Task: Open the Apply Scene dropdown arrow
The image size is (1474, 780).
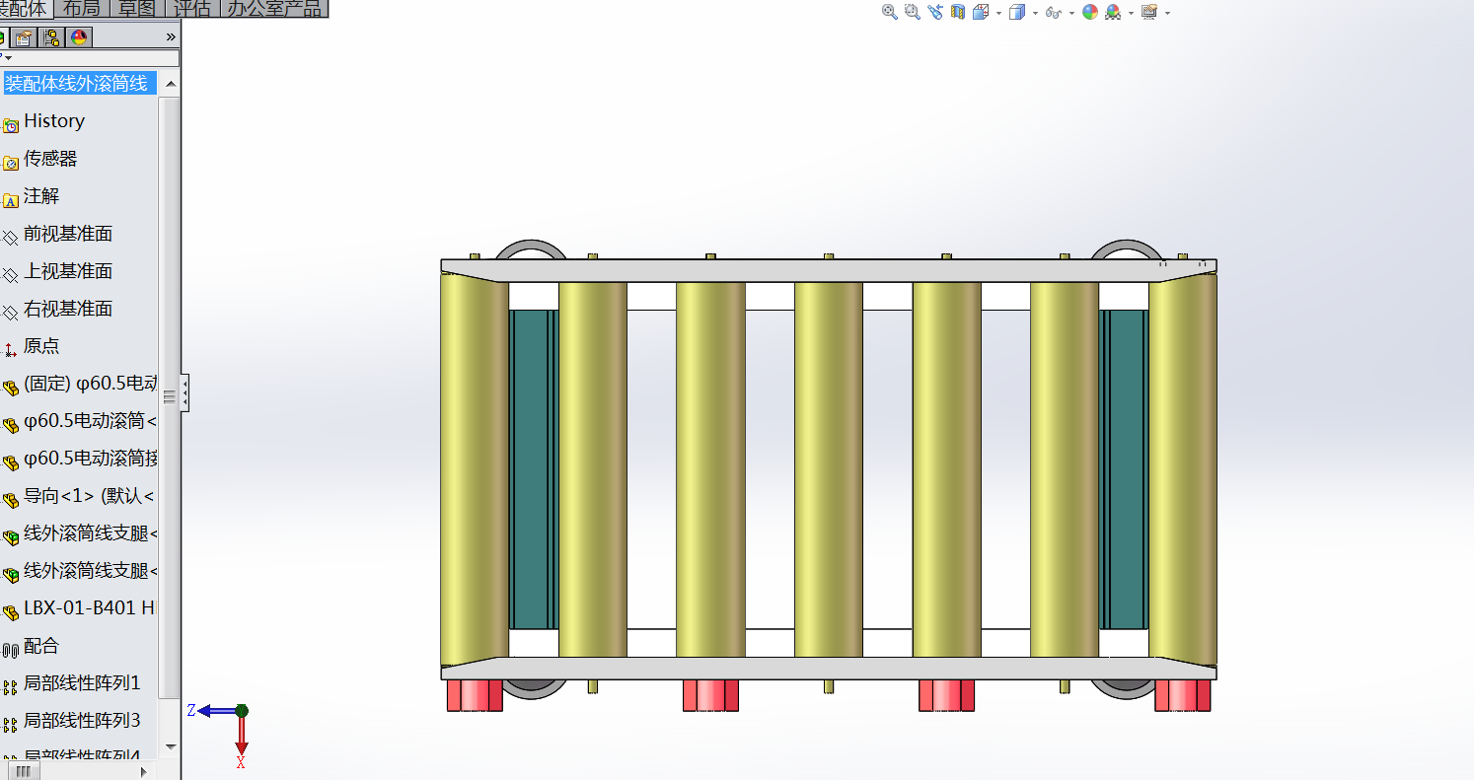Action: [1131, 13]
